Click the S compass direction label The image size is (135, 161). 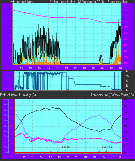127,81
